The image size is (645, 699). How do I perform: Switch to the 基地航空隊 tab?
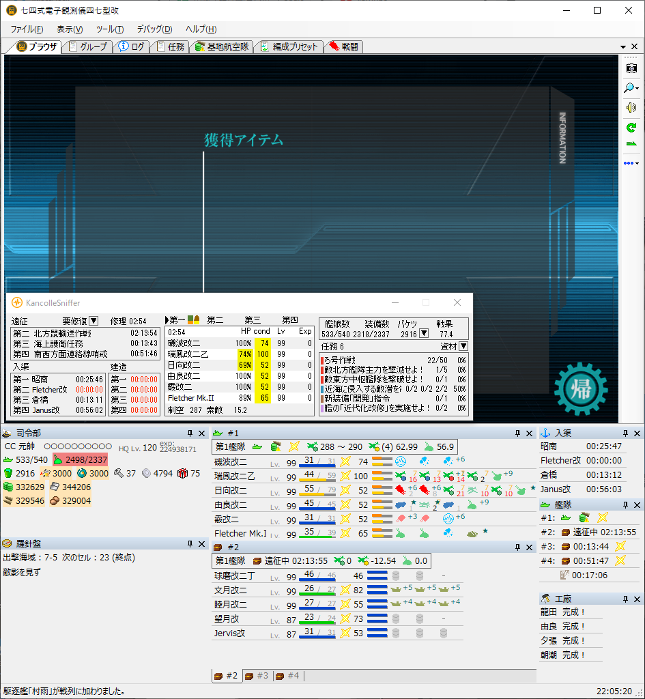222,47
